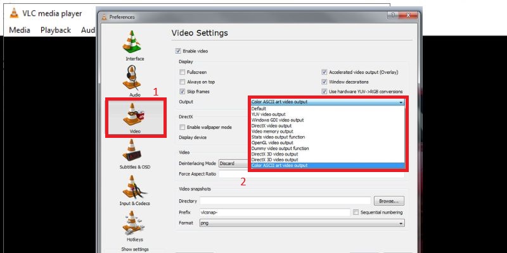507x253 pixels.
Task: Toggle Accelerated video output (Overlay) checkbox
Action: [x=324, y=72]
